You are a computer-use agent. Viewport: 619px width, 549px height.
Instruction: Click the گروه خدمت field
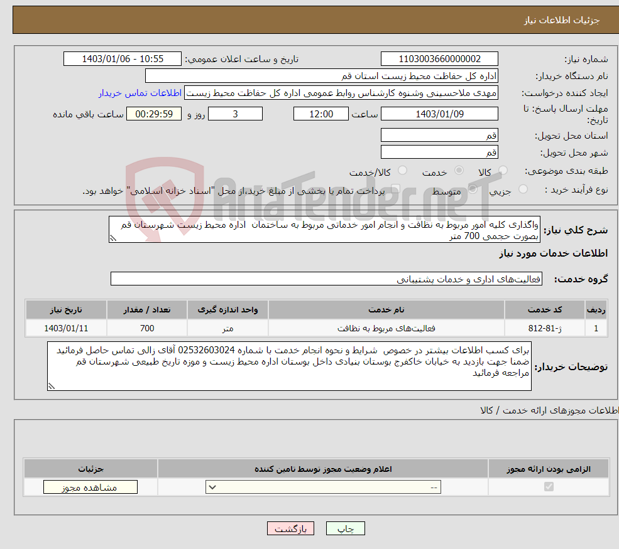pos(327,279)
